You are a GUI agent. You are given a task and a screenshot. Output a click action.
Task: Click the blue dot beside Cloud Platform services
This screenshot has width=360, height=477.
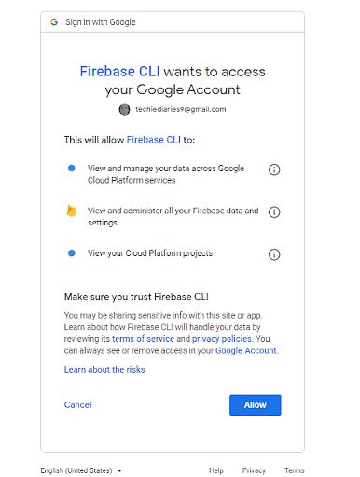(x=72, y=169)
